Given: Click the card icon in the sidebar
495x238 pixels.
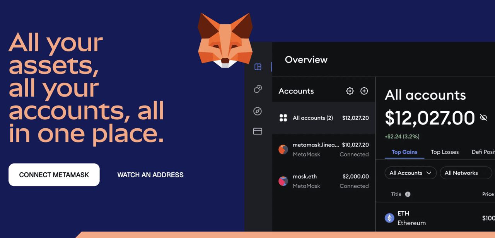Looking at the screenshot, I should 258,131.
